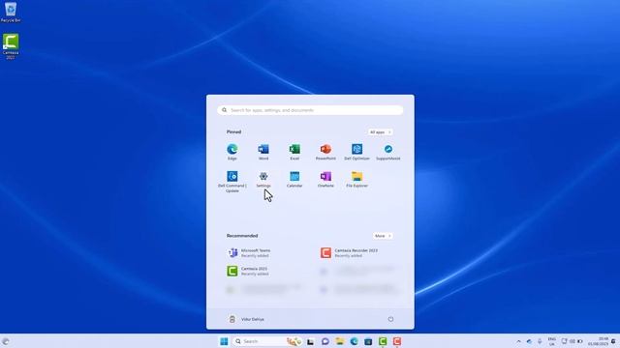Switch to green Camtasia on taskbar
This screenshot has height=348, width=620.
click(383, 341)
